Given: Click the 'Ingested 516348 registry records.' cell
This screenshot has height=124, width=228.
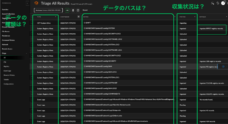Looking at the screenshot, I should [x=212, y=83].
